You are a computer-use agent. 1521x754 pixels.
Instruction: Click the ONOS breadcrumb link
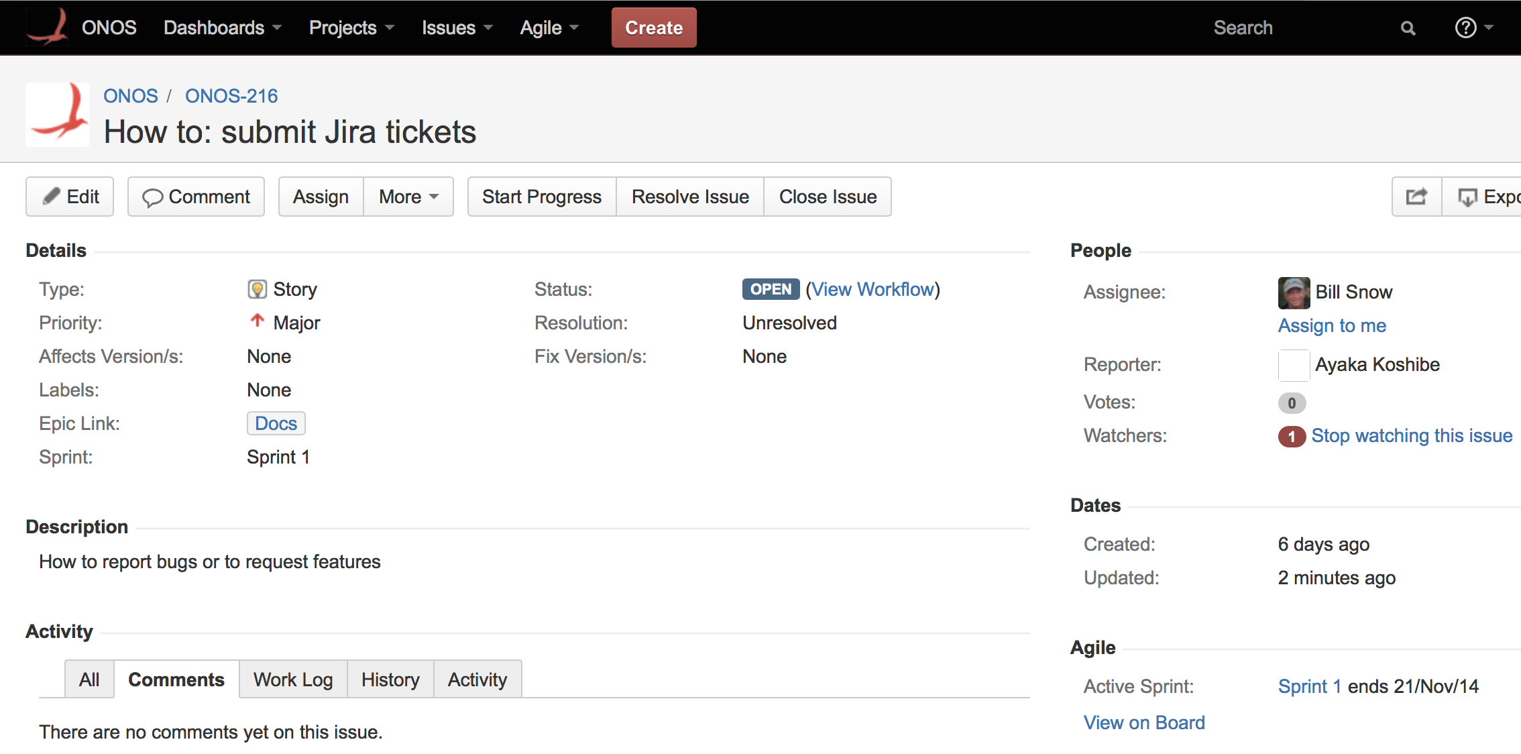click(x=131, y=96)
